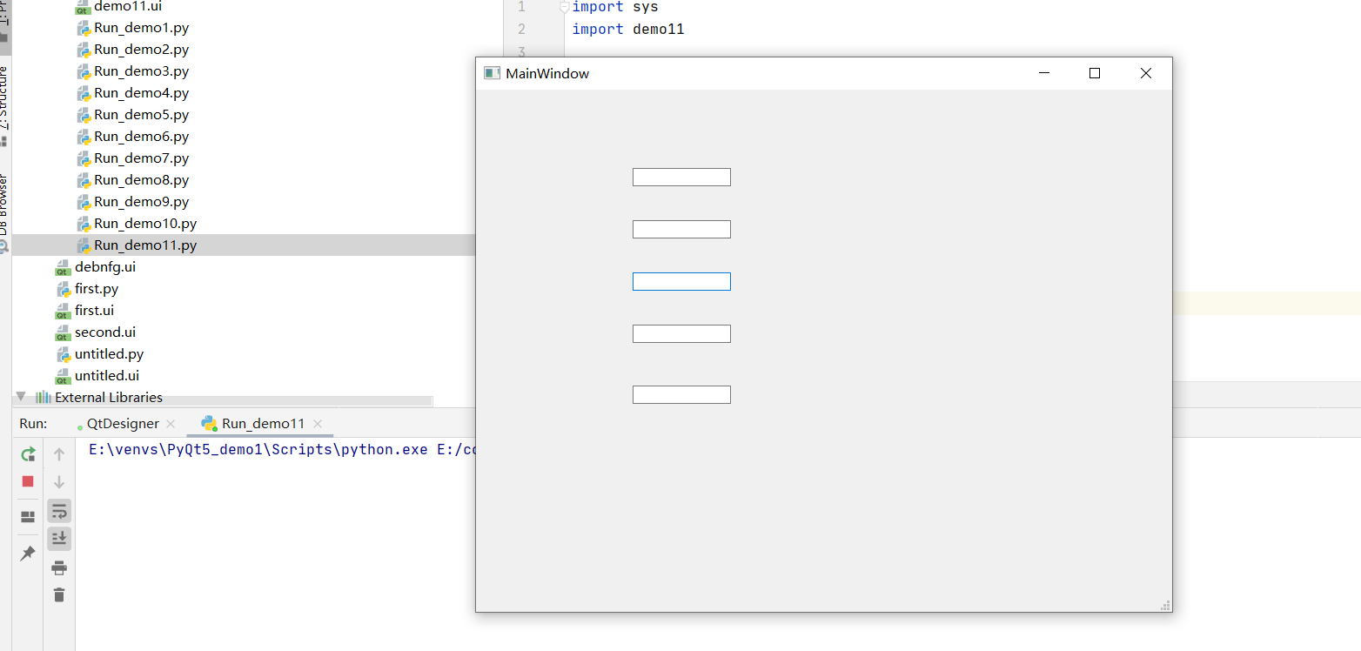Select External Libraries in the project tree

click(109, 398)
